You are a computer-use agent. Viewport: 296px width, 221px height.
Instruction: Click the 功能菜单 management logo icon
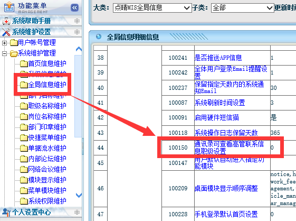click(x=9, y=7)
